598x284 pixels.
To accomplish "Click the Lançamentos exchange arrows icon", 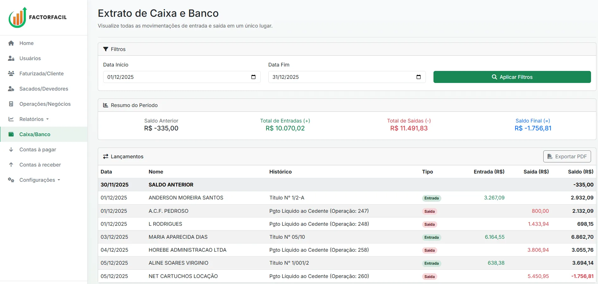I will pyautogui.click(x=106, y=156).
